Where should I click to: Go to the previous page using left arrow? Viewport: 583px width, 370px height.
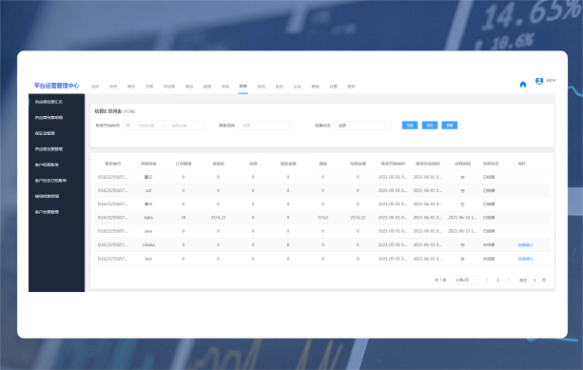click(487, 280)
